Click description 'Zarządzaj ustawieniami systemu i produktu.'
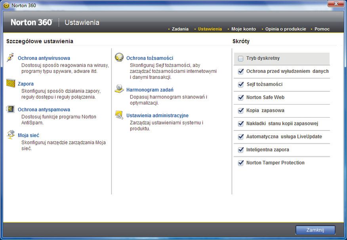The width and height of the screenshot is (347, 240). coord(166,126)
